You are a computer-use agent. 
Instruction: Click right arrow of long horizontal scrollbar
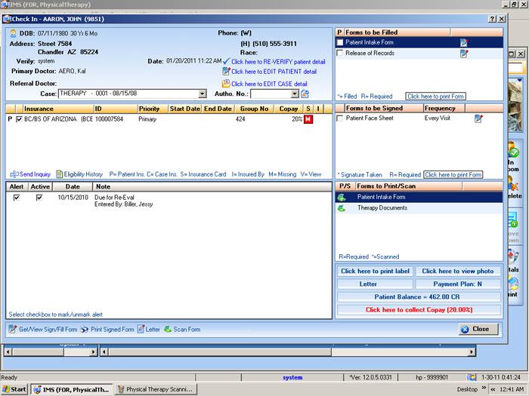click(472, 352)
